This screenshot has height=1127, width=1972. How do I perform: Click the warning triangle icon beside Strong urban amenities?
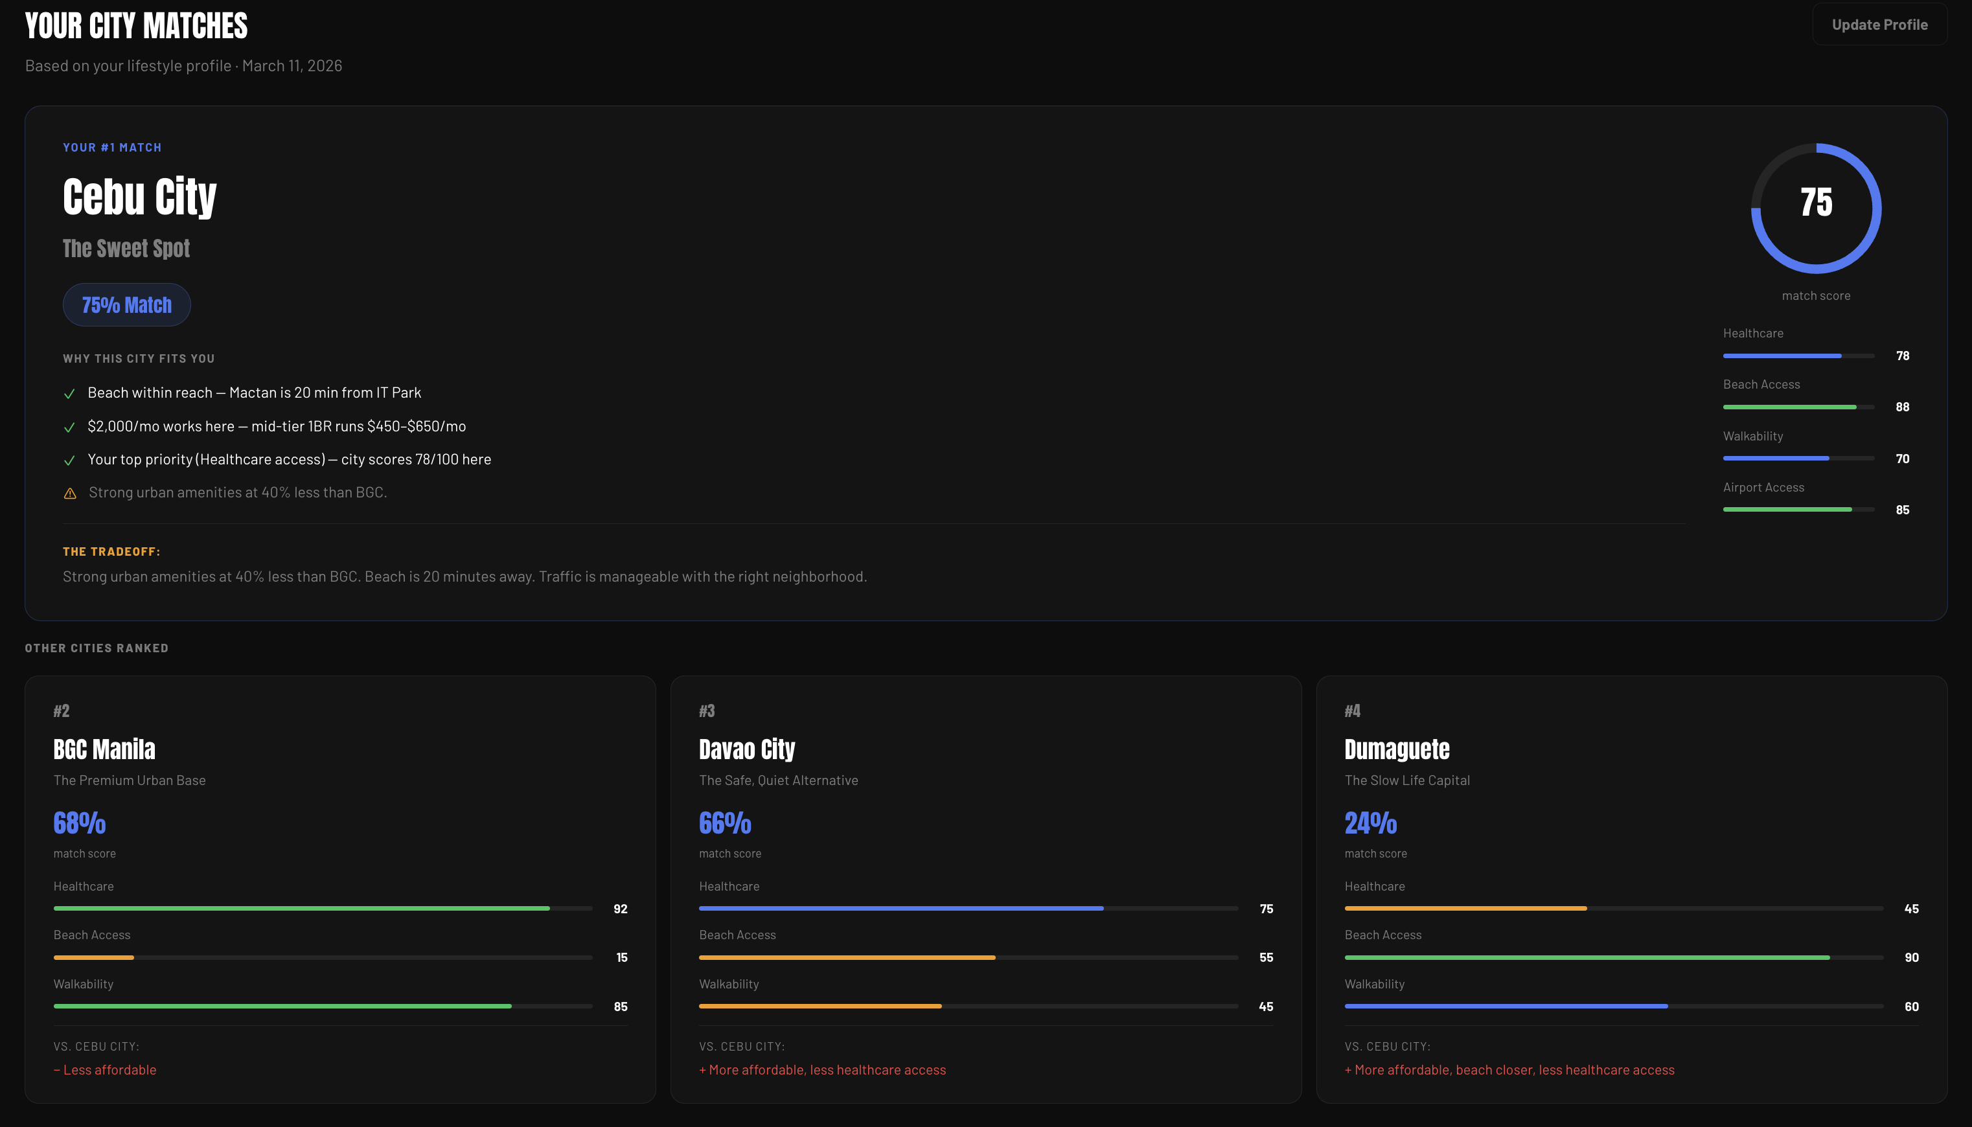70,494
